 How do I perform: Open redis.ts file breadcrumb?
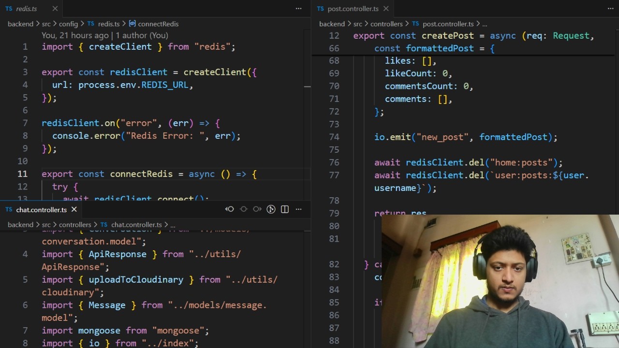[x=108, y=24]
